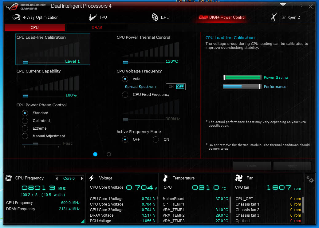This screenshot has height=228, width=319.
Task: Switch to the DRAM tab
Action: coord(97,28)
